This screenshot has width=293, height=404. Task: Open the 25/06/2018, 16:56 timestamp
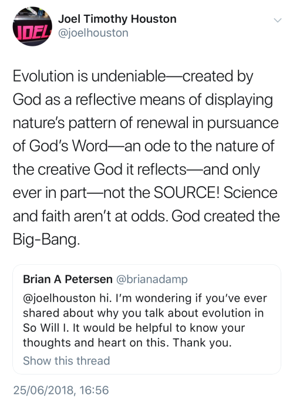click(x=61, y=390)
